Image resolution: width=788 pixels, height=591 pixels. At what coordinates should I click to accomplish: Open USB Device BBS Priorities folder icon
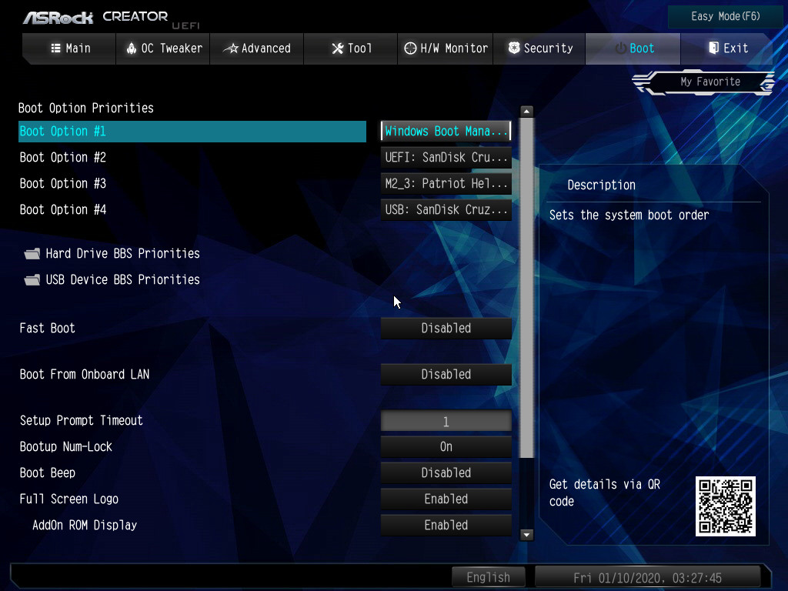[32, 280]
